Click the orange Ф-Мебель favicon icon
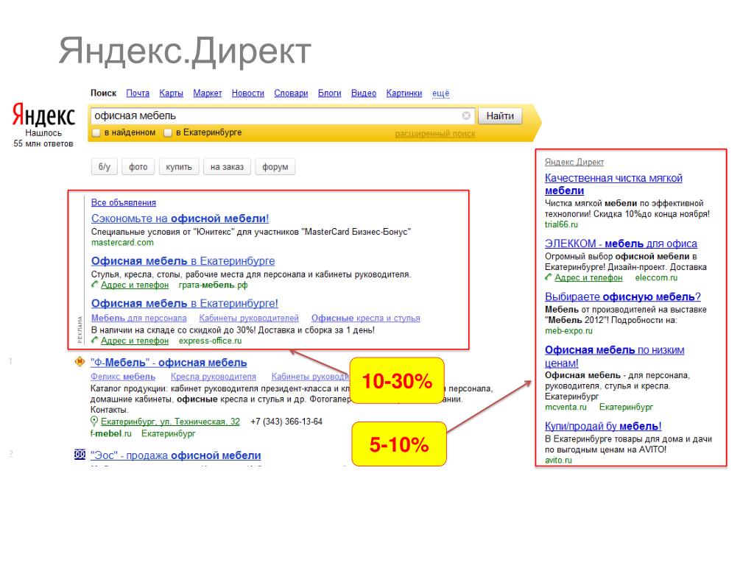The height and width of the screenshot is (565, 754). click(x=80, y=362)
